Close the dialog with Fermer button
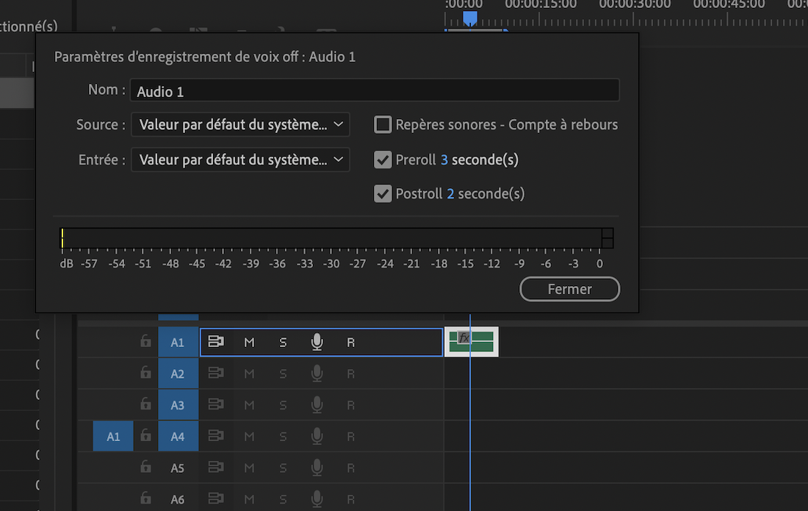 pyautogui.click(x=569, y=289)
